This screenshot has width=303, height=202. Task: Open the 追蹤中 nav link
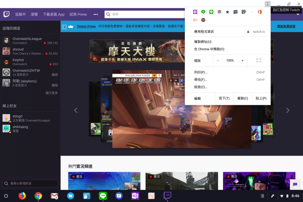(x=20, y=14)
